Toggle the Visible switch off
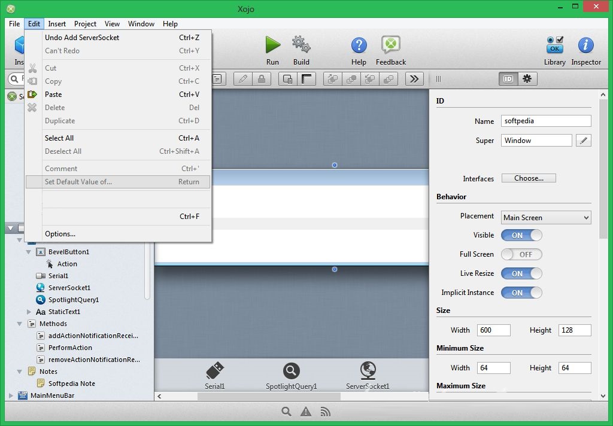613x426 pixels. (521, 235)
